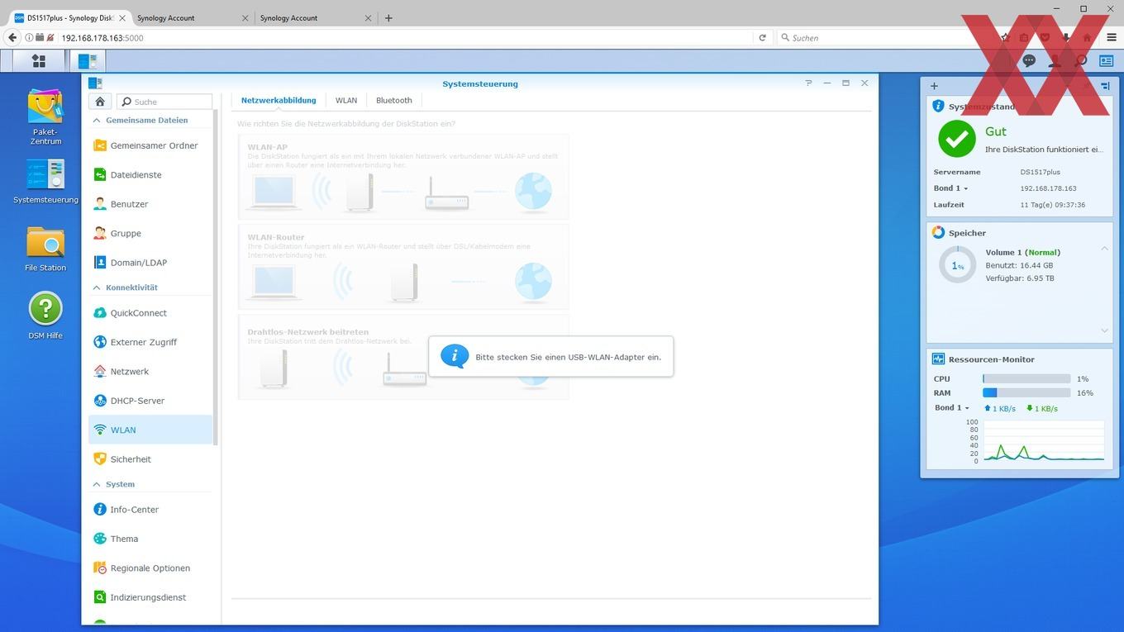This screenshot has width=1124, height=632.
Task: Click the Laufzeit value
Action: click(x=1053, y=205)
